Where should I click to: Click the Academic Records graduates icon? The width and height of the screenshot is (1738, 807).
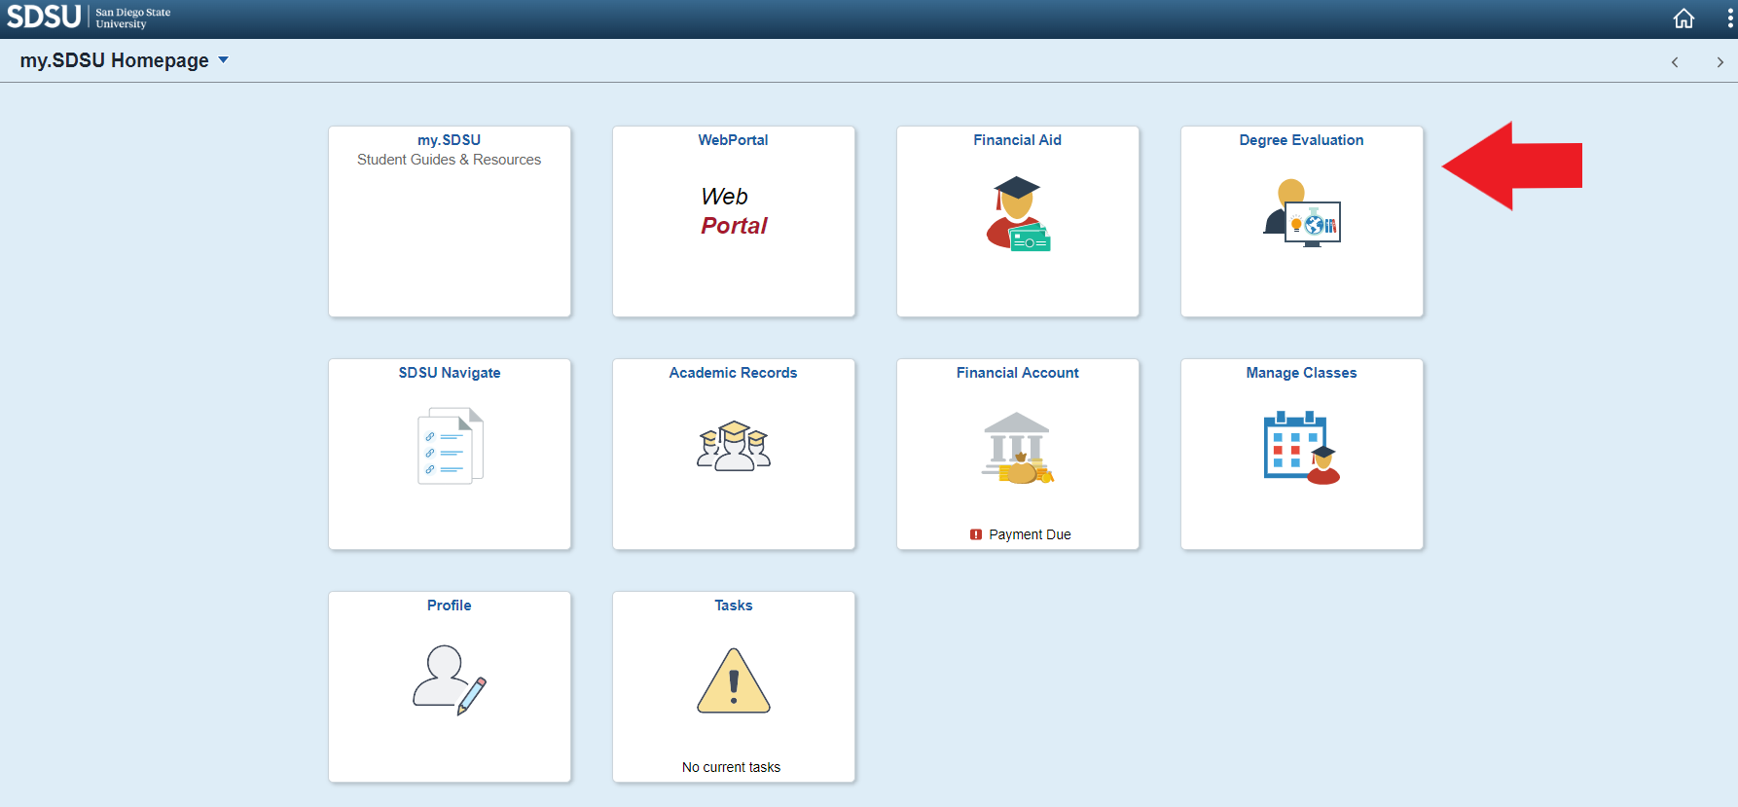(x=734, y=446)
